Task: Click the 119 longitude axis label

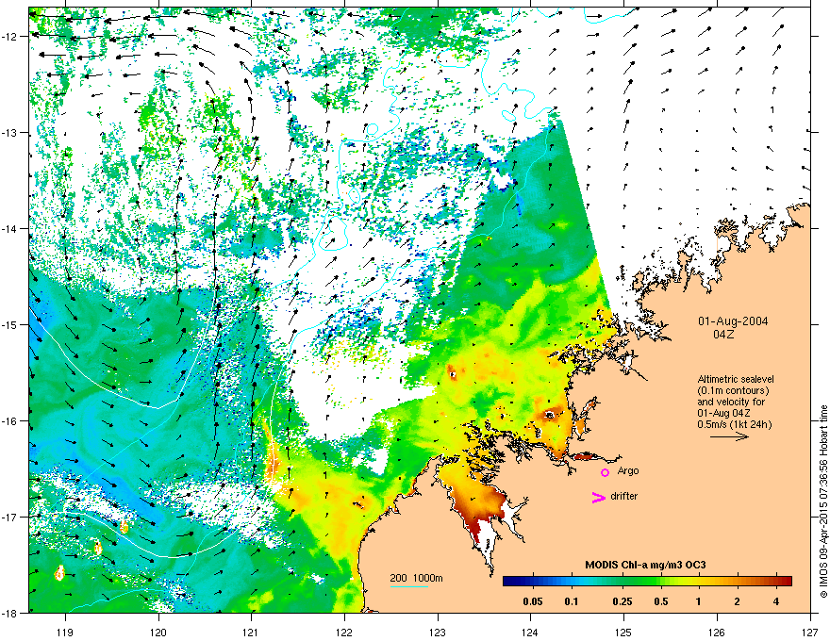Action: 65,632
